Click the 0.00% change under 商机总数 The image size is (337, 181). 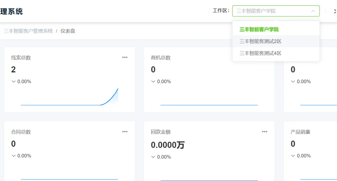164,81
